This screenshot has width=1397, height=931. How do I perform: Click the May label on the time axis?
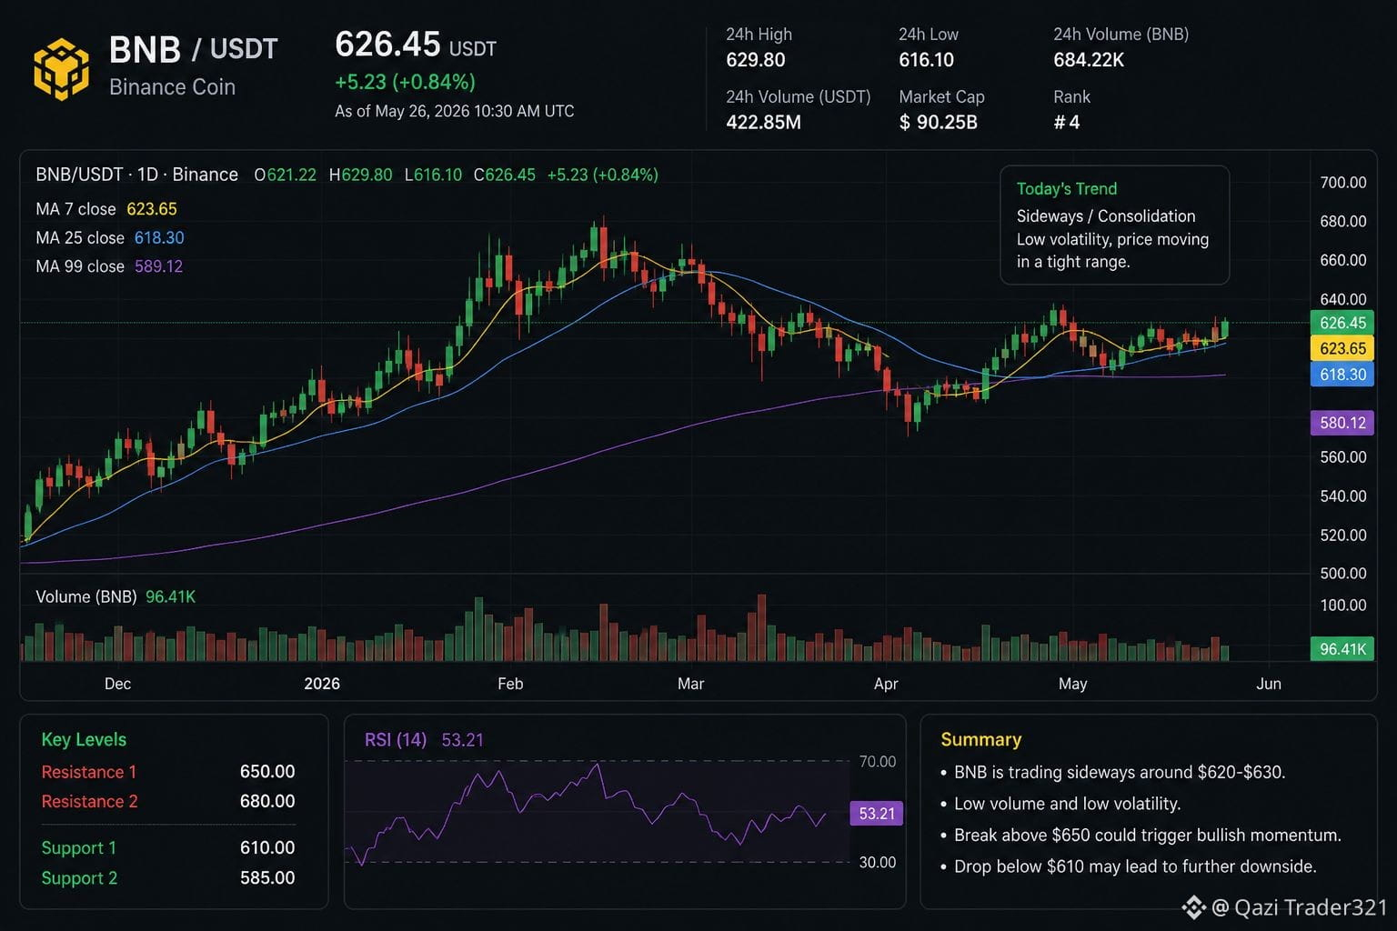(x=1072, y=684)
